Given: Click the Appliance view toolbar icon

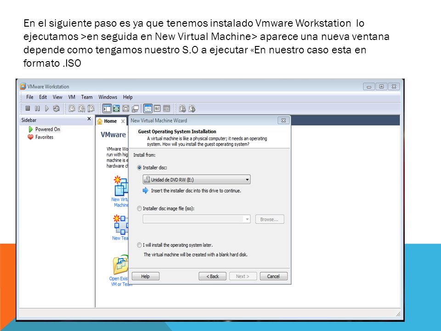Looking at the screenshot, I should pos(157,108).
